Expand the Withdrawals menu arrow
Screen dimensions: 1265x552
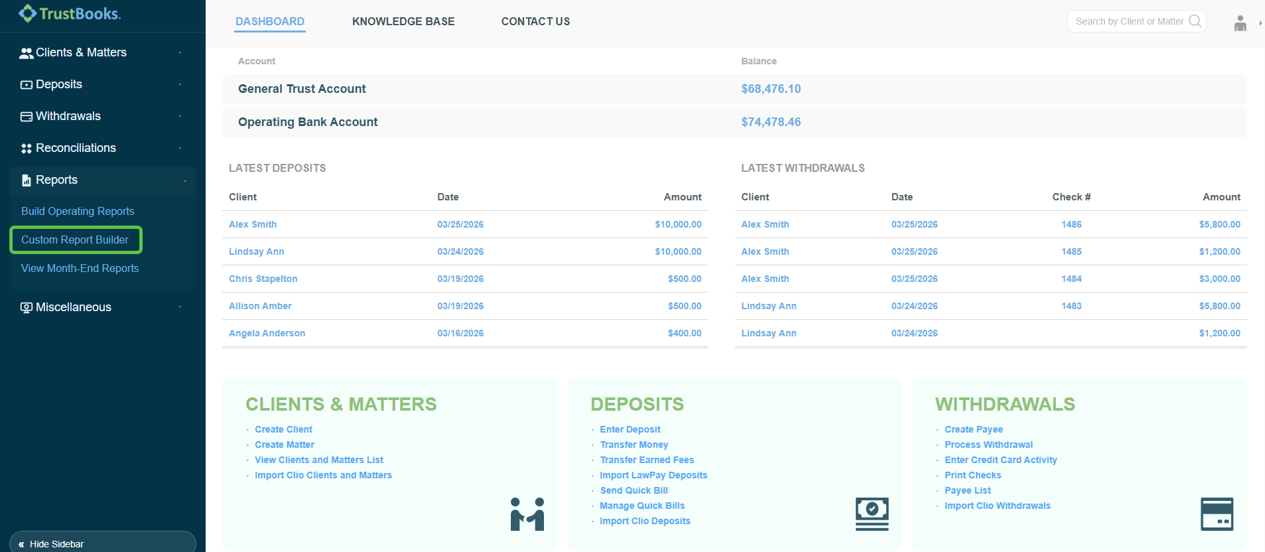pyautogui.click(x=180, y=117)
